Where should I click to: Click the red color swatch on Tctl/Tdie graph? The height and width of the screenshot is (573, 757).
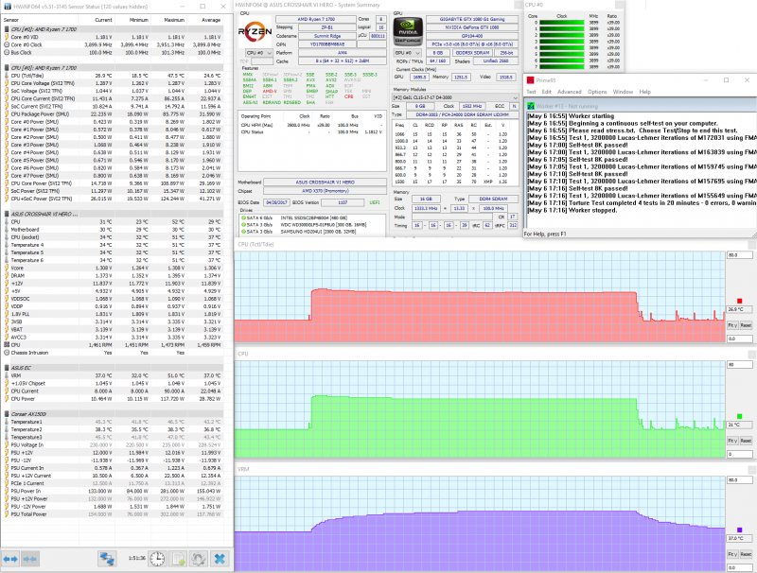tap(740, 301)
